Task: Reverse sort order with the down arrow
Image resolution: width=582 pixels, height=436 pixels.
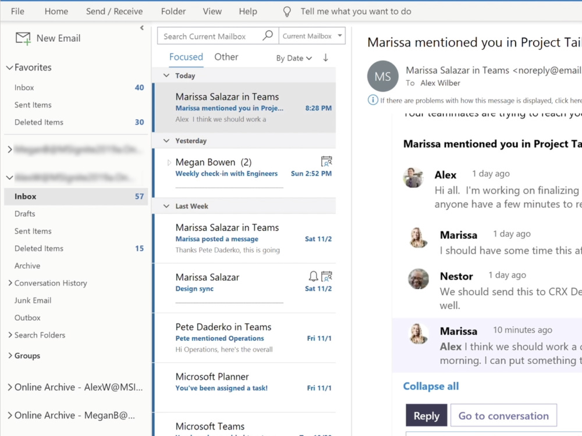Action: (x=325, y=58)
